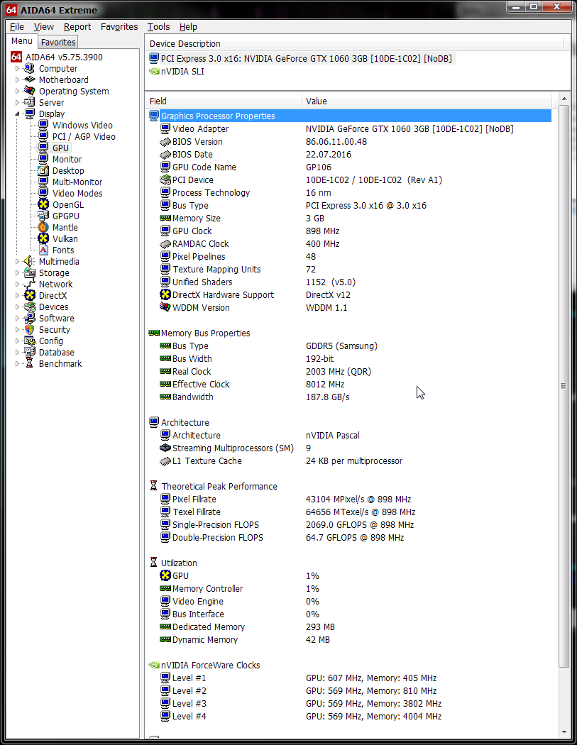
Task: Click the Dedicated Memory 293 MB value
Action: click(320, 627)
